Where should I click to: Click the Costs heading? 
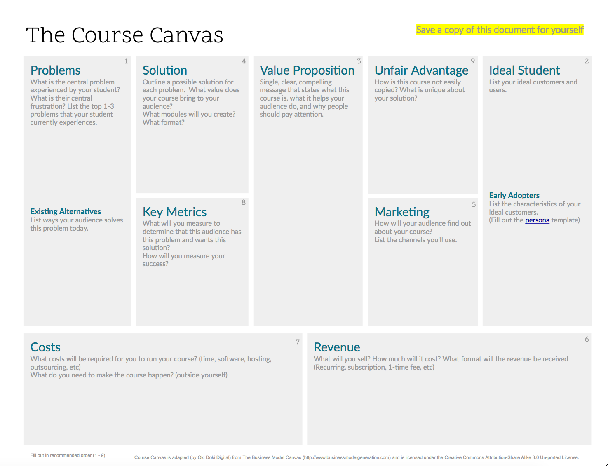[x=45, y=347]
